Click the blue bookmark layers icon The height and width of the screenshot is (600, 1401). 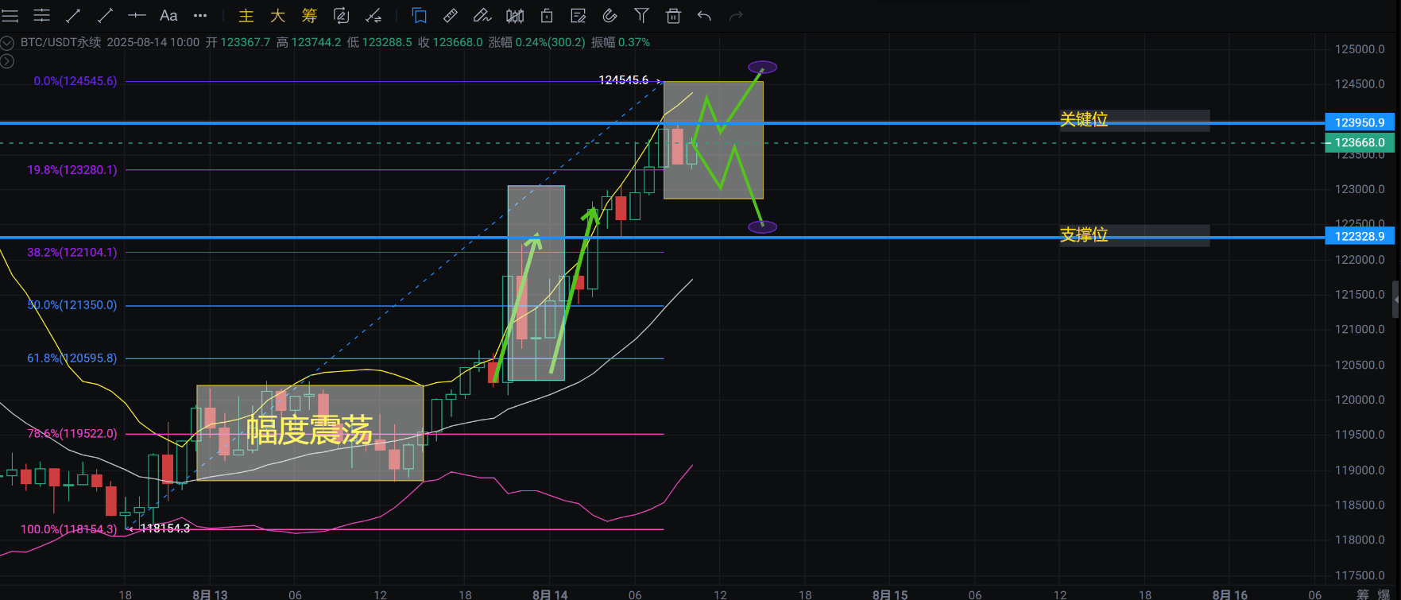coord(419,15)
